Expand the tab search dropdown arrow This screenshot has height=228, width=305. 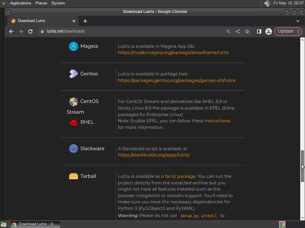298,21
